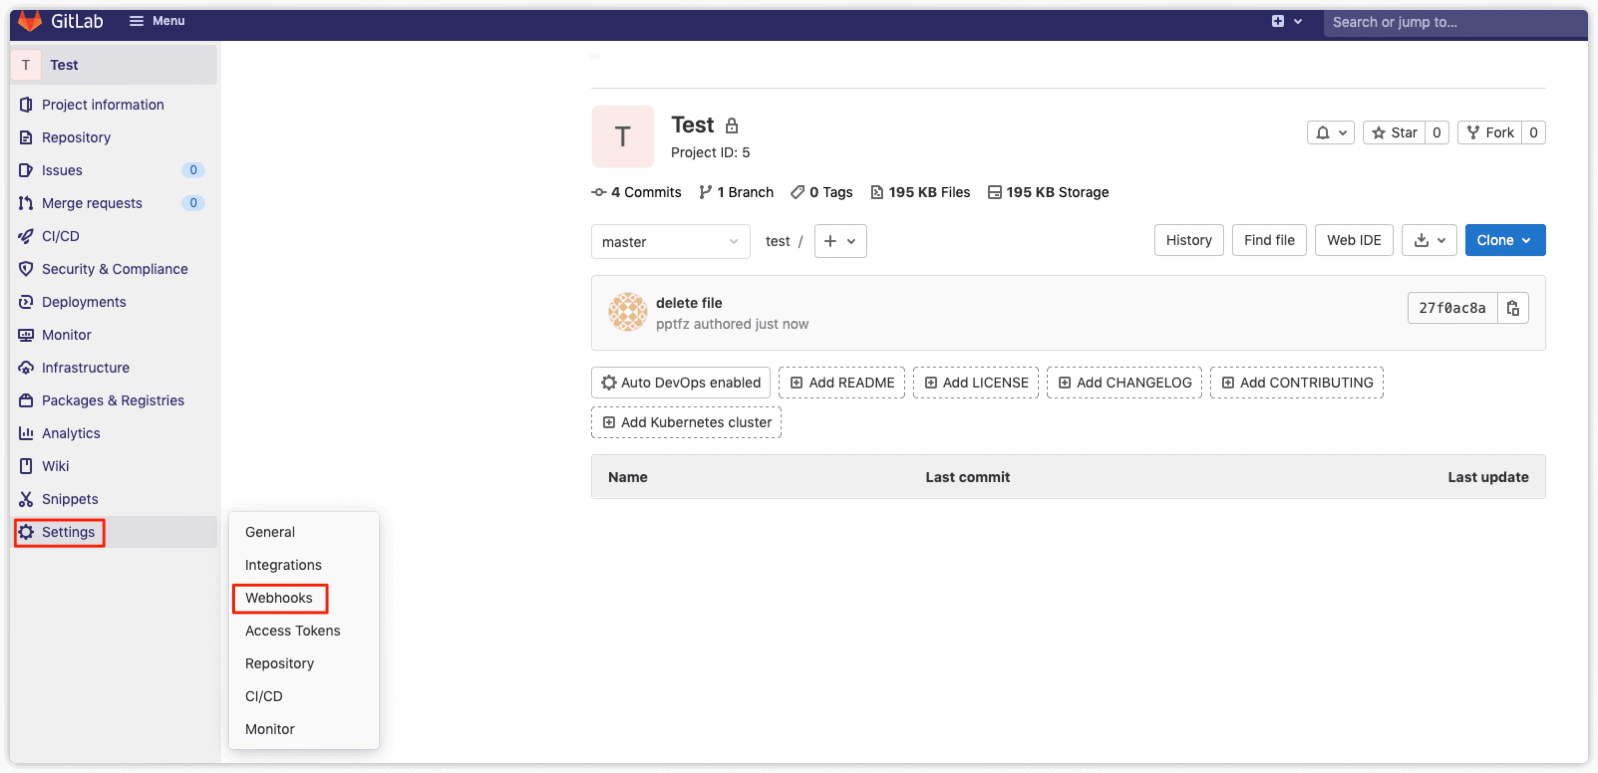
Task: Open the Test project sidebar header
Action: click(x=114, y=64)
